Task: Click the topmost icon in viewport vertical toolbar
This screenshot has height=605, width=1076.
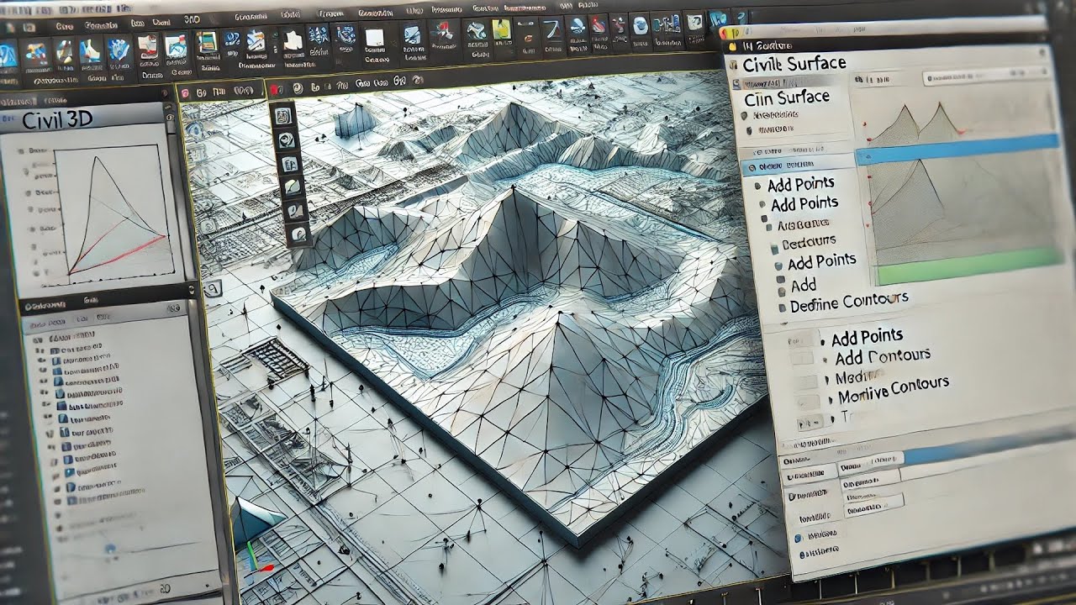Action: [x=283, y=115]
